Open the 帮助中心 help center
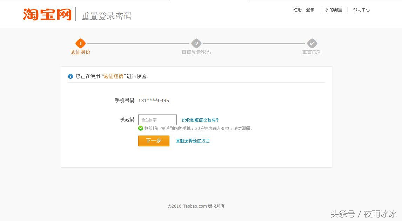The height and width of the screenshot is (221, 402). coord(361,9)
